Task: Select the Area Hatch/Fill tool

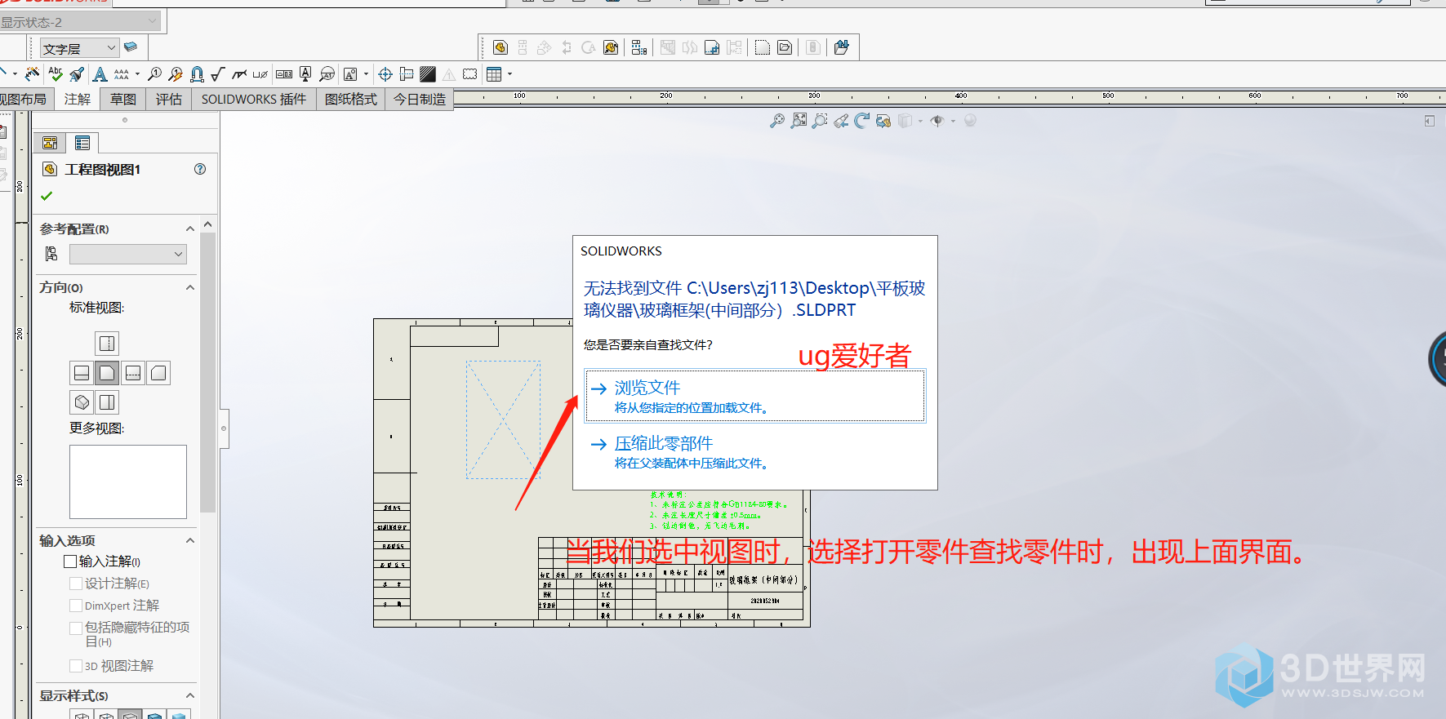Action: [428, 74]
